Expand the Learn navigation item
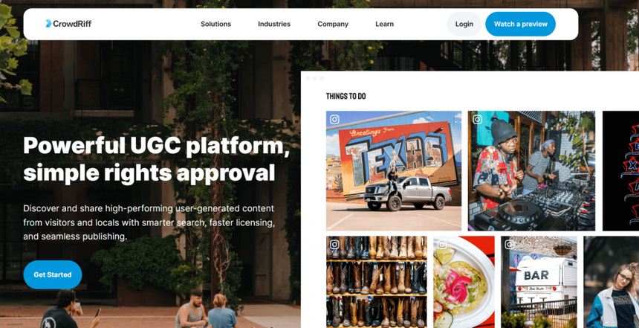The image size is (639, 328). tap(384, 24)
